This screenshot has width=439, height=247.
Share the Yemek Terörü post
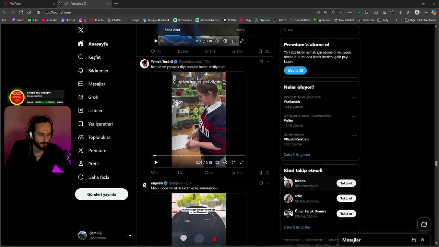267,173
